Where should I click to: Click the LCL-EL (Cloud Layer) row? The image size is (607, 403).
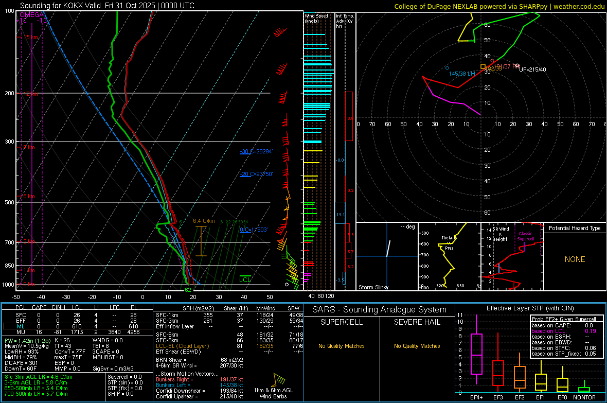tap(230, 346)
